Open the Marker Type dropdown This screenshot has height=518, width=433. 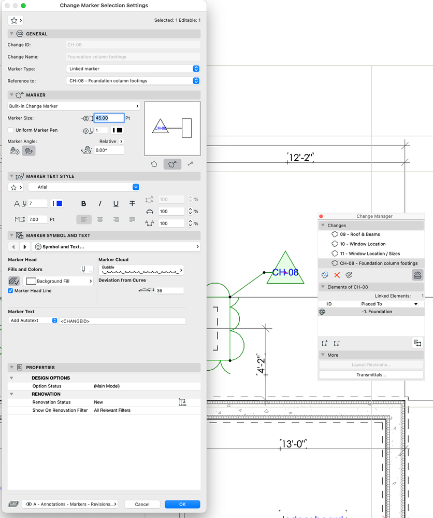click(133, 69)
